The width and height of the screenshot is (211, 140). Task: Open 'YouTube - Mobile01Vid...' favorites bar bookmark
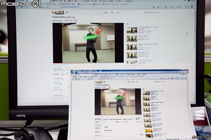click(120, 4)
